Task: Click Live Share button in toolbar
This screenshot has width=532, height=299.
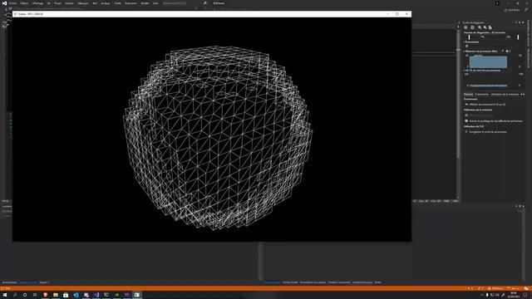Action: [x=512, y=10]
